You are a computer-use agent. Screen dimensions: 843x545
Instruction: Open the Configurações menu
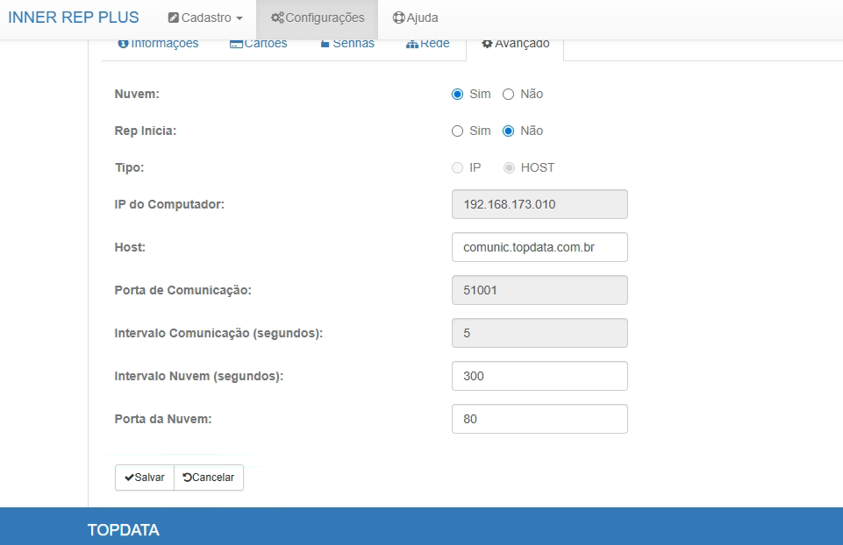[x=317, y=18]
